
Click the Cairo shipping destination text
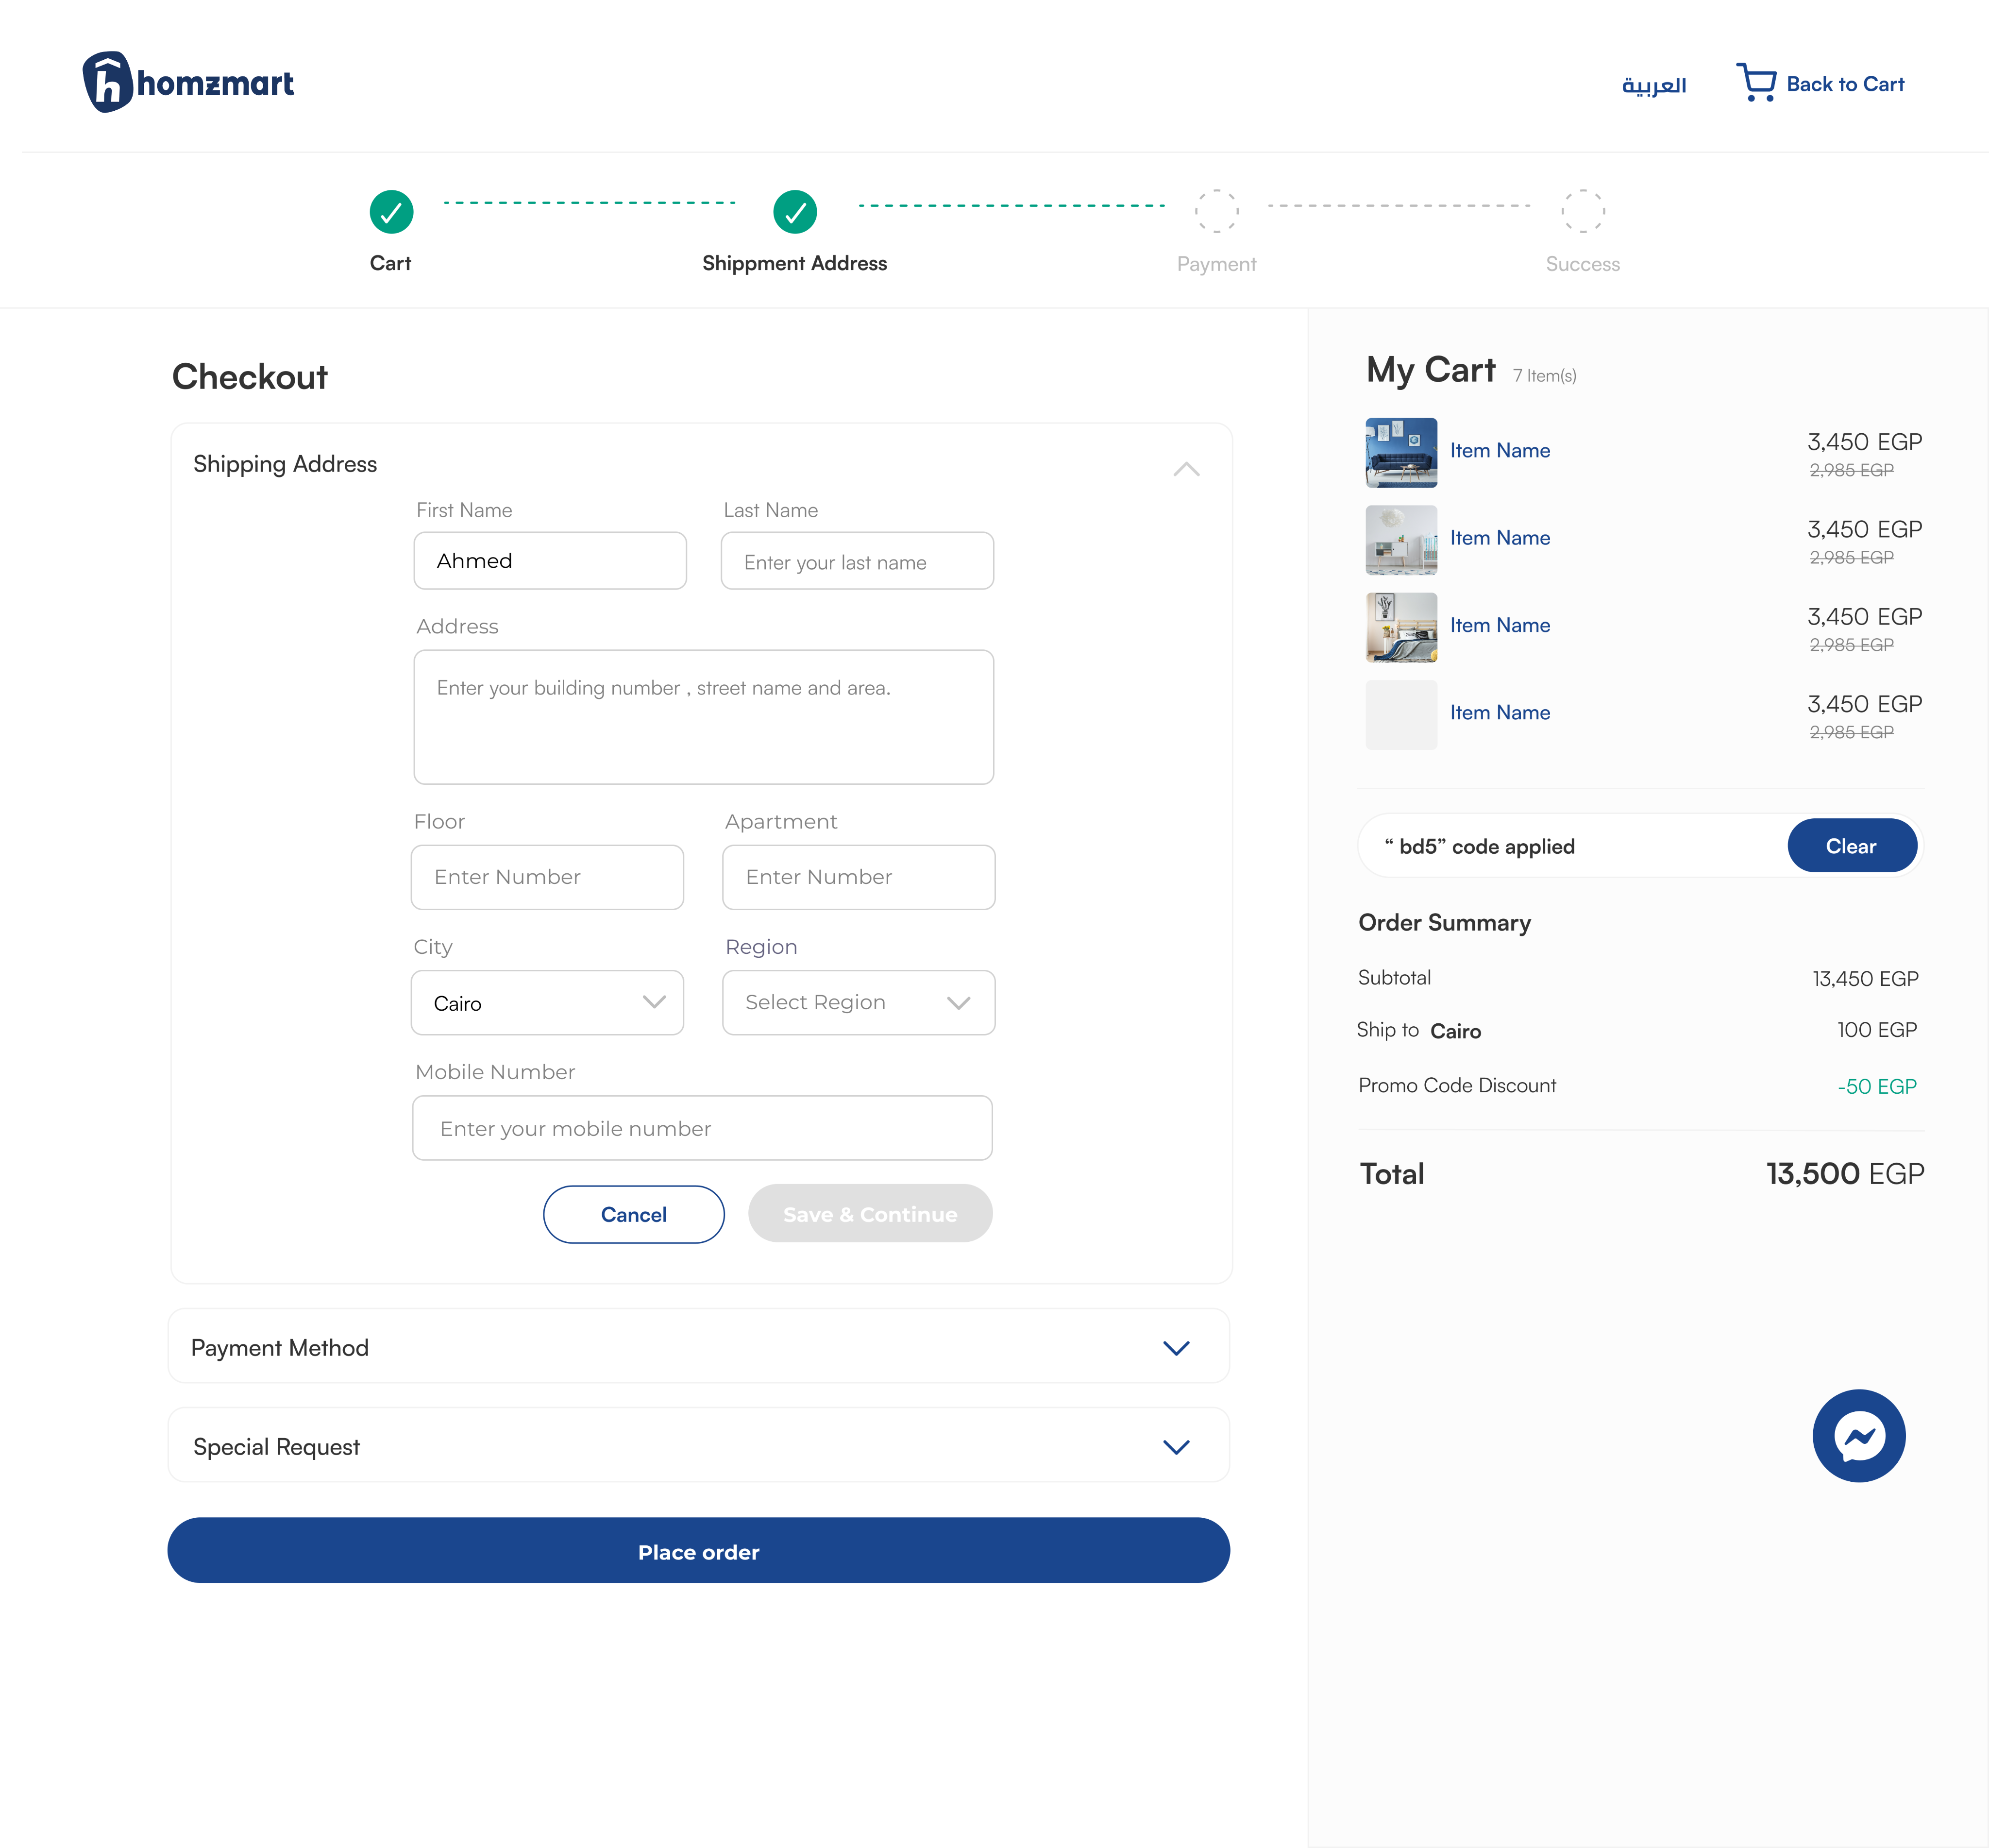coord(1456,1031)
